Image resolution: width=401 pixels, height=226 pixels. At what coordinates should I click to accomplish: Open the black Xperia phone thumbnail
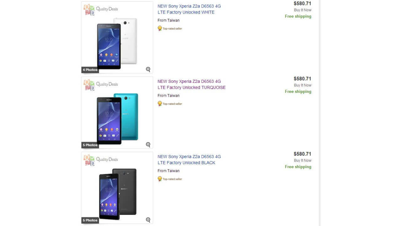tap(117, 193)
